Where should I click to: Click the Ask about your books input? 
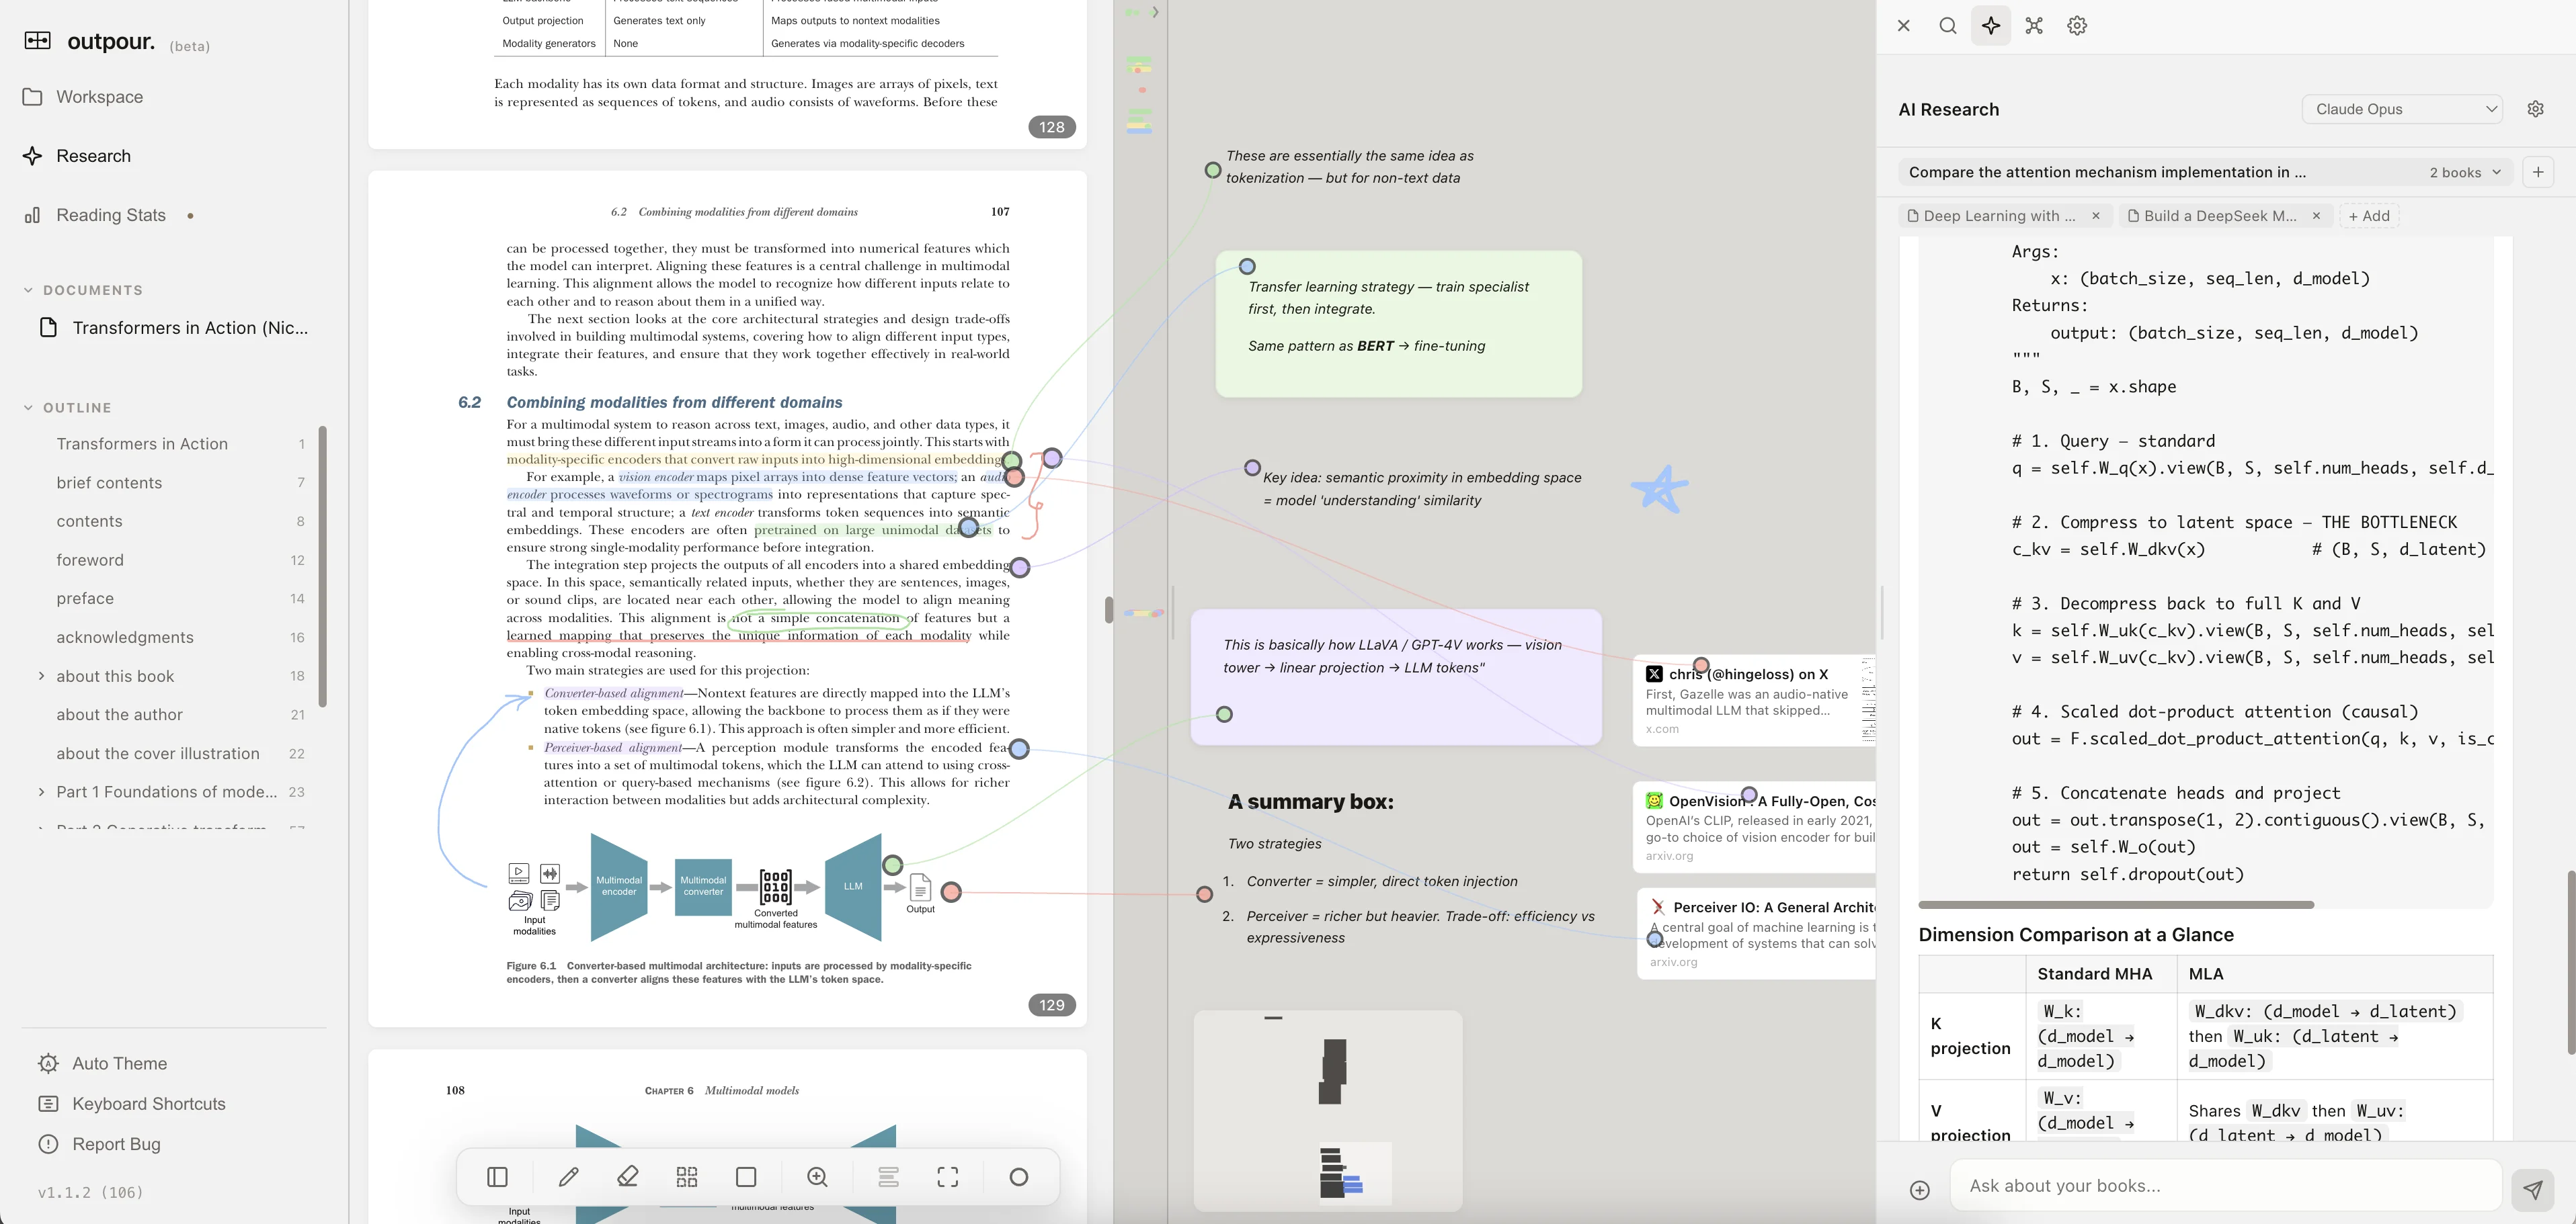[x=2224, y=1186]
